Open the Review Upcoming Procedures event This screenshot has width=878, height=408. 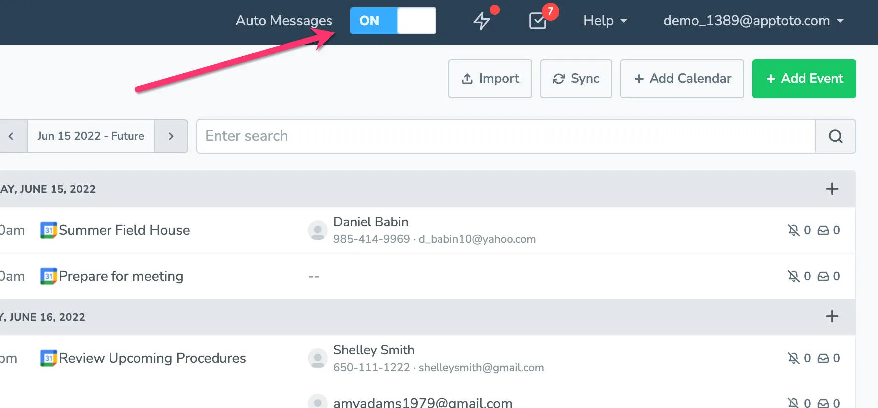tap(152, 358)
